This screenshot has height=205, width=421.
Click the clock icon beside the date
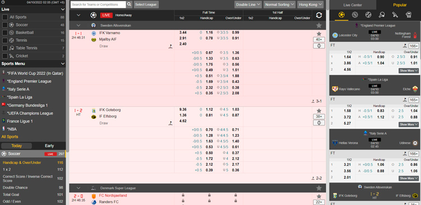pos(3,2)
